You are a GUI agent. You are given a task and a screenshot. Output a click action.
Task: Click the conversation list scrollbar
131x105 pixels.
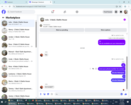pyautogui.click(x=36, y=34)
